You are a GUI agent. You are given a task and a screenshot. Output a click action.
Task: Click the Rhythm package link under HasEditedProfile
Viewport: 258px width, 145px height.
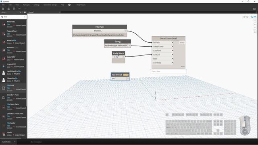coord(17,74)
